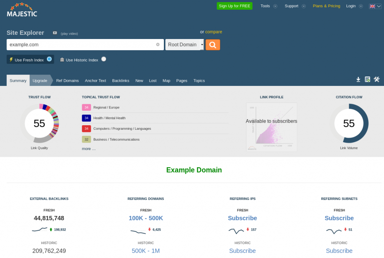Open the Lost tab
The image size is (384, 258).
[153, 81]
